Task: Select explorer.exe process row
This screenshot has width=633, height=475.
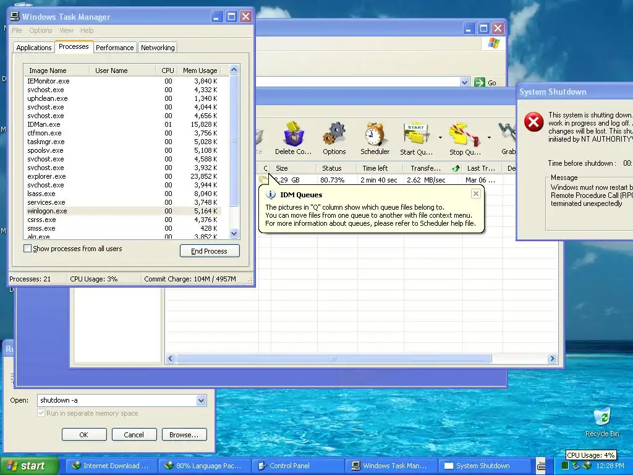Action: point(123,176)
